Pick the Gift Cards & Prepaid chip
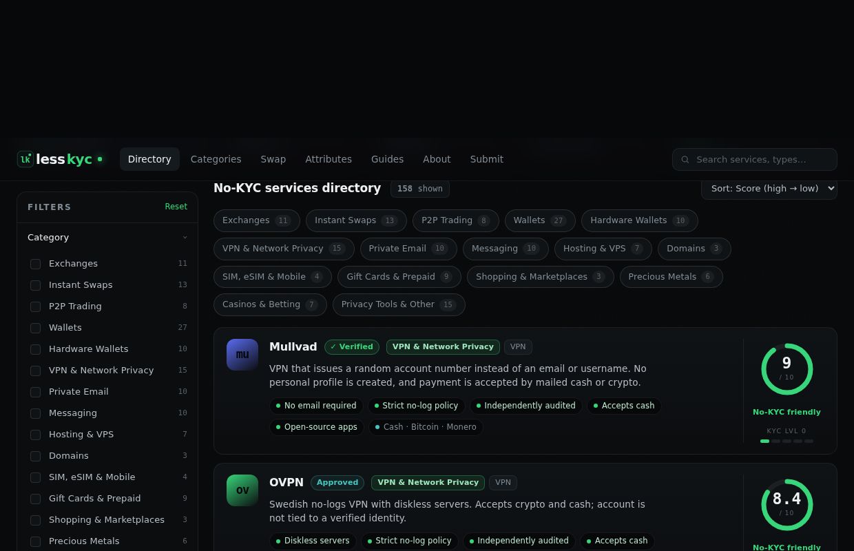 (399, 277)
